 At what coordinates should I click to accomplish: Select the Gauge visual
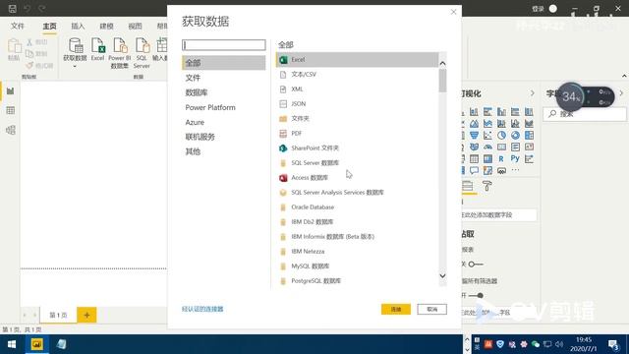487,147
